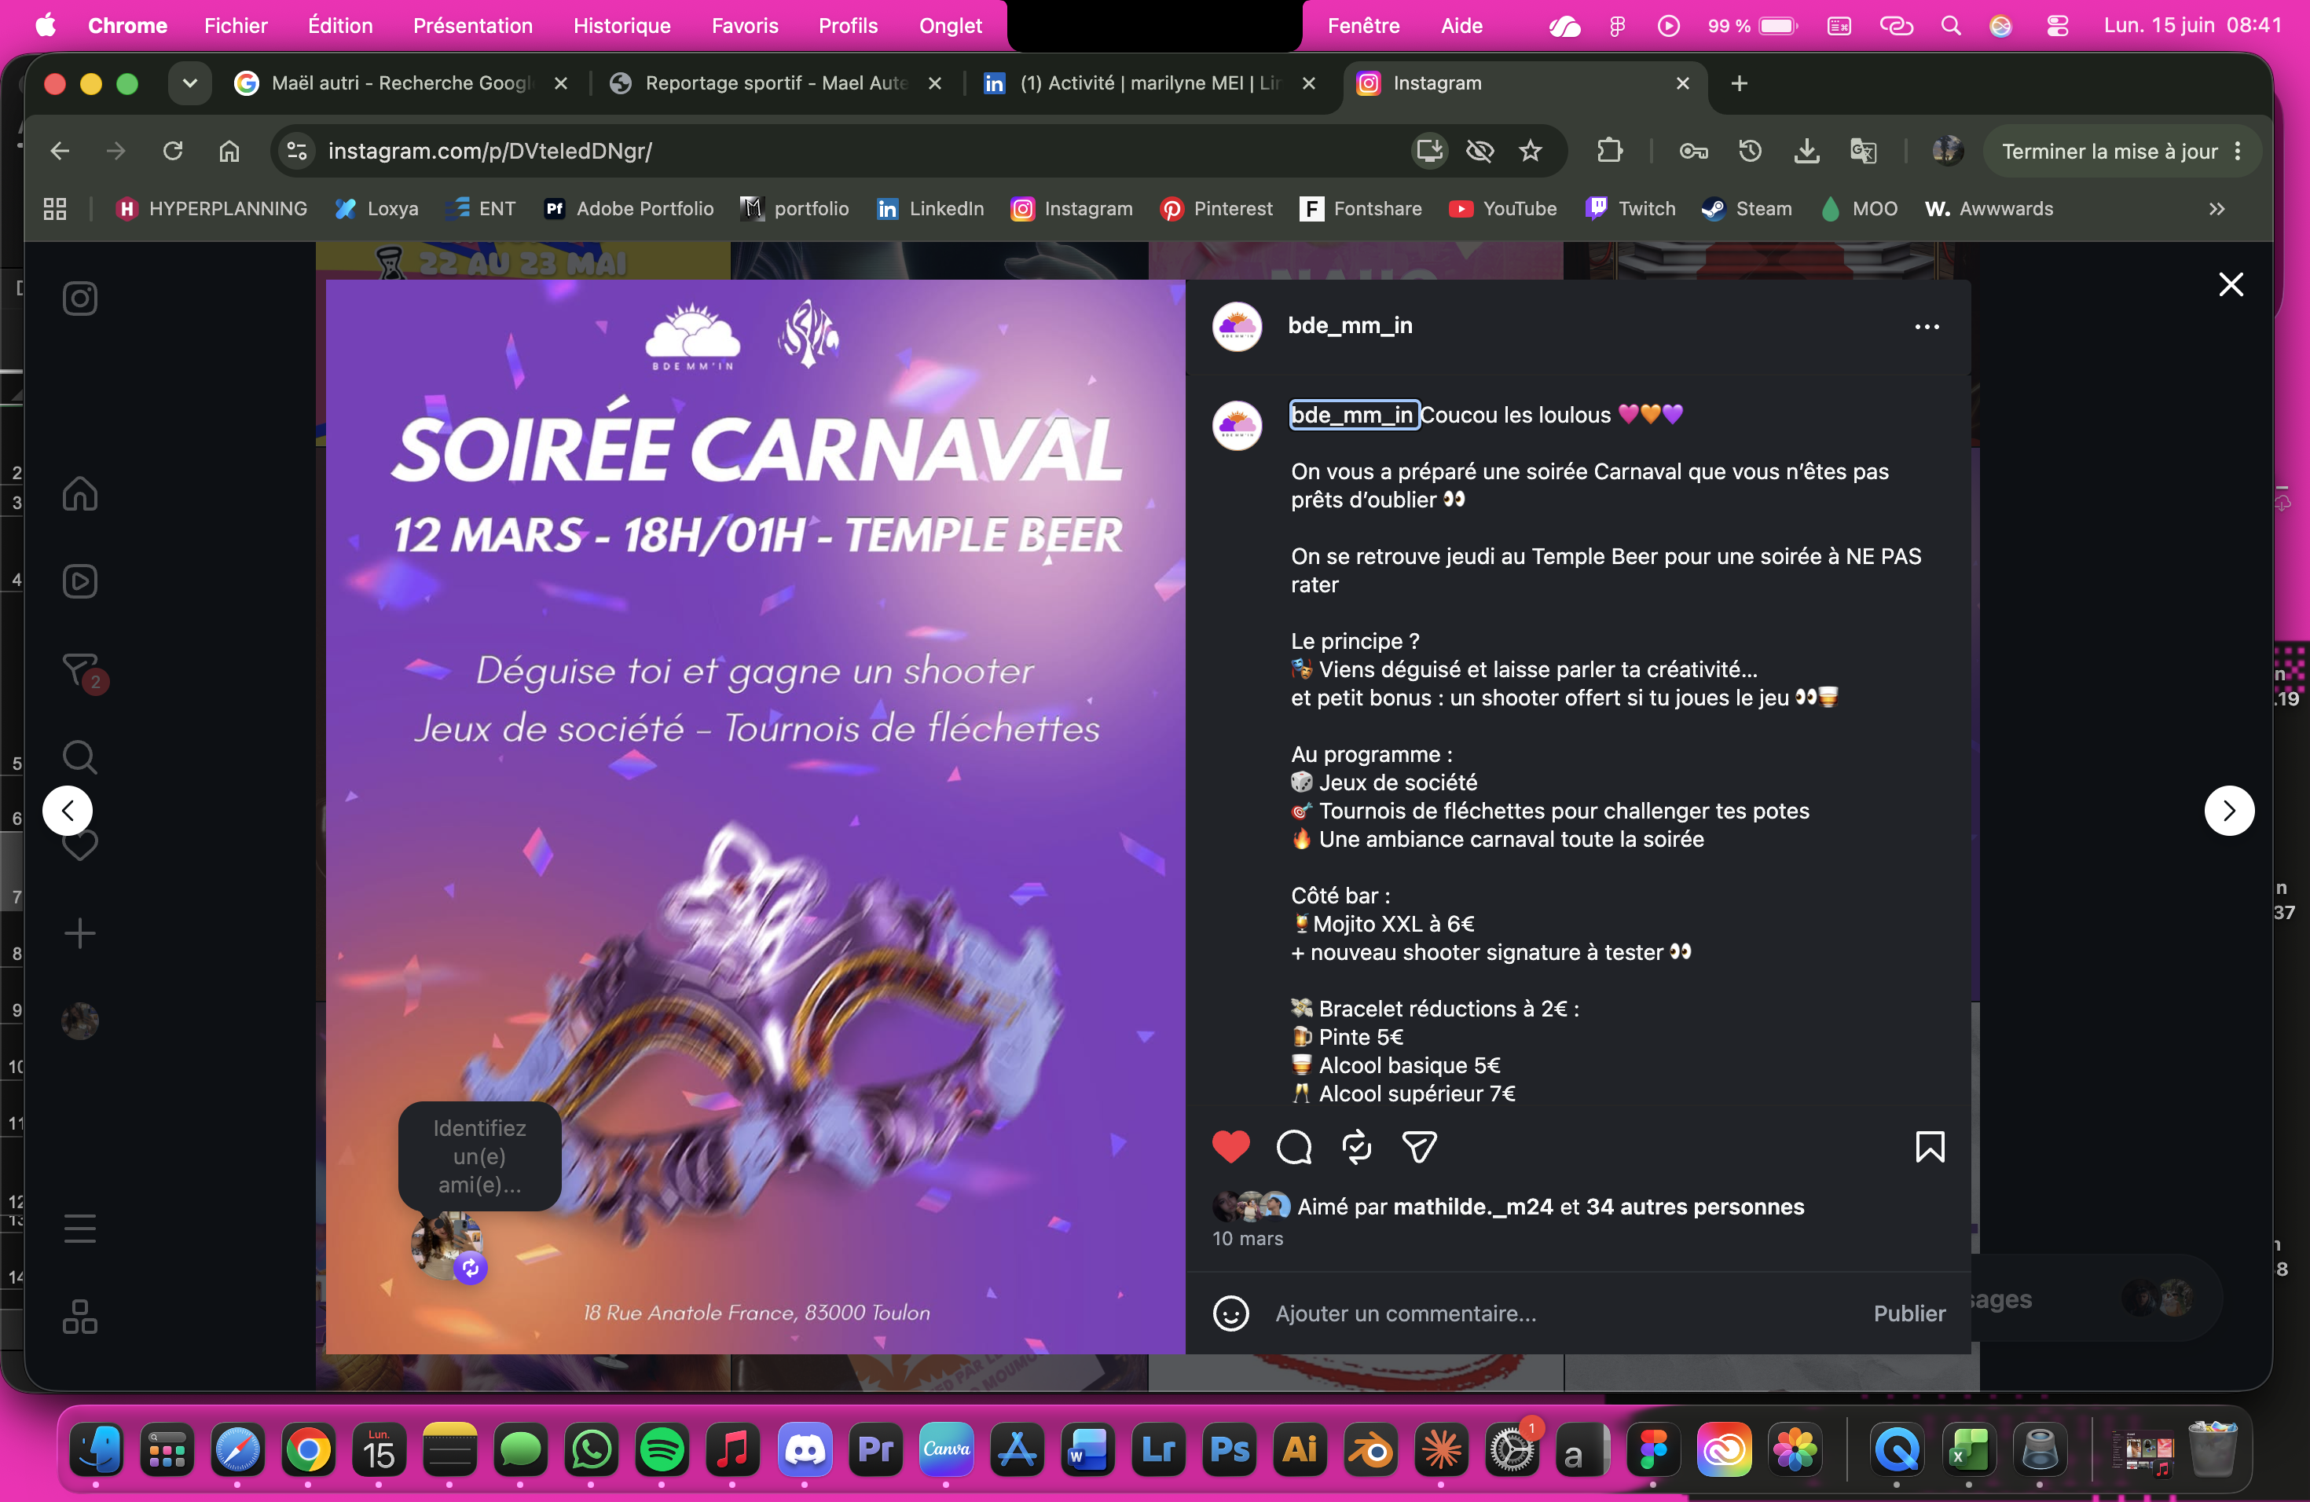Image resolution: width=2310 pixels, height=1502 pixels.
Task: Open bde_mm_in profile from post header
Action: coord(1349,326)
